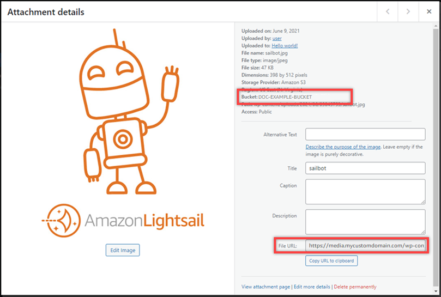Click into the Title field containing sailbot

click(365, 168)
